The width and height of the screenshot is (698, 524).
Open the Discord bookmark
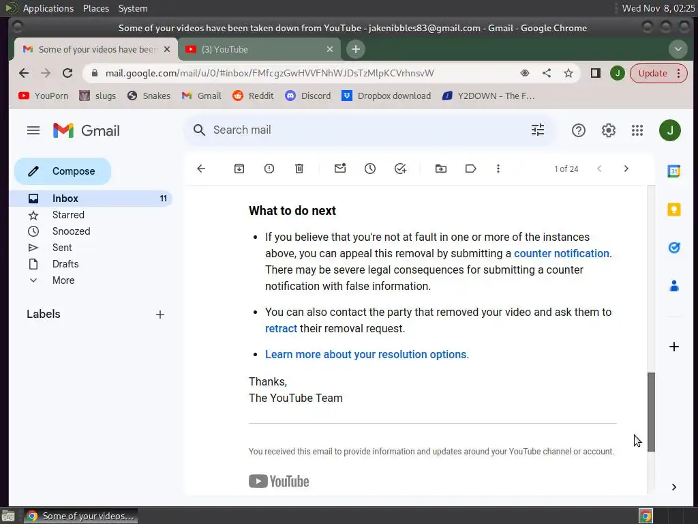(x=307, y=96)
